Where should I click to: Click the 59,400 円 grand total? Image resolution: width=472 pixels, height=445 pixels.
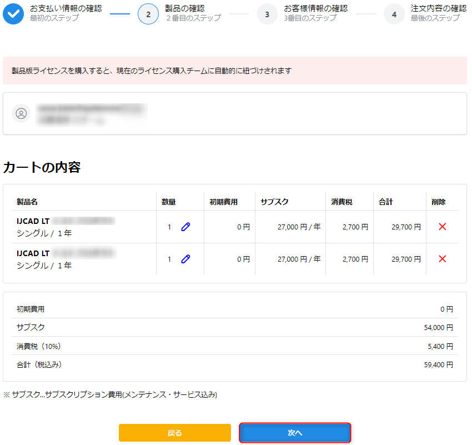(x=439, y=364)
